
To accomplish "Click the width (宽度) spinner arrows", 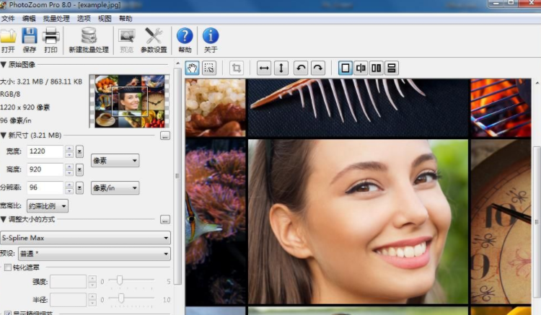I will click(x=69, y=151).
